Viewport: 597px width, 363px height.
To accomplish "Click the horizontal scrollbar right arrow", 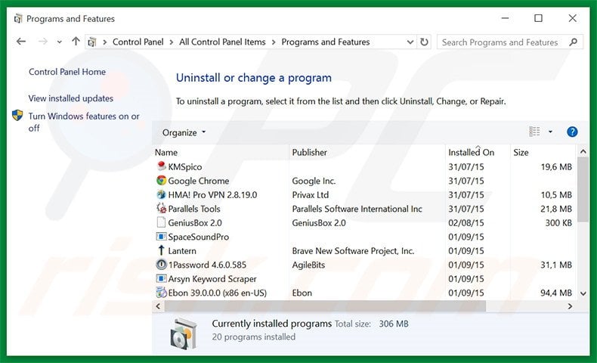I will click(570, 306).
